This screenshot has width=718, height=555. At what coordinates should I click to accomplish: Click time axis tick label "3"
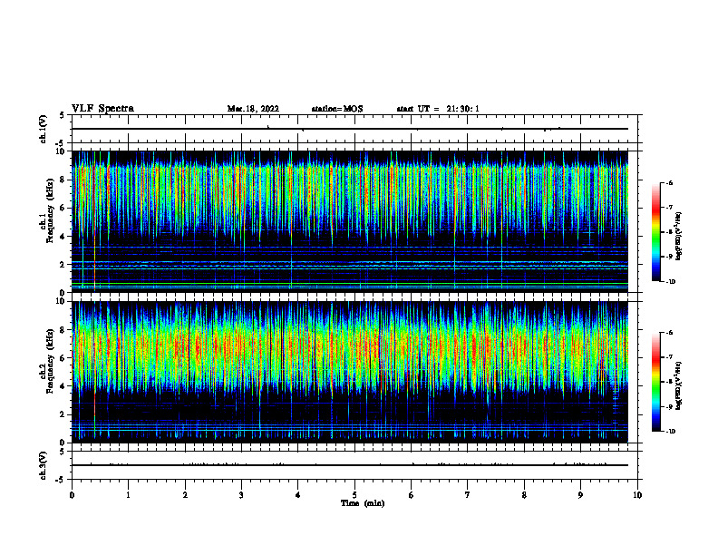point(241,495)
